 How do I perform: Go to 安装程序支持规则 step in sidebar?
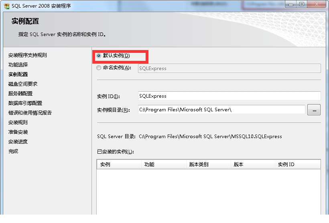28,55
